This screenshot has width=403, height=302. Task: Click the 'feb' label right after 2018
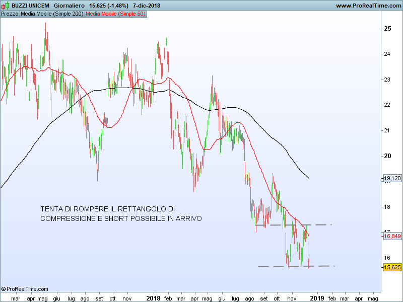pos(168,298)
